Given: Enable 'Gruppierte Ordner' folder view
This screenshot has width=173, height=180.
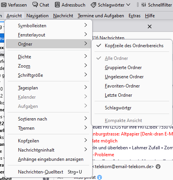Looking at the screenshot, I should pyautogui.click(x=132, y=68).
